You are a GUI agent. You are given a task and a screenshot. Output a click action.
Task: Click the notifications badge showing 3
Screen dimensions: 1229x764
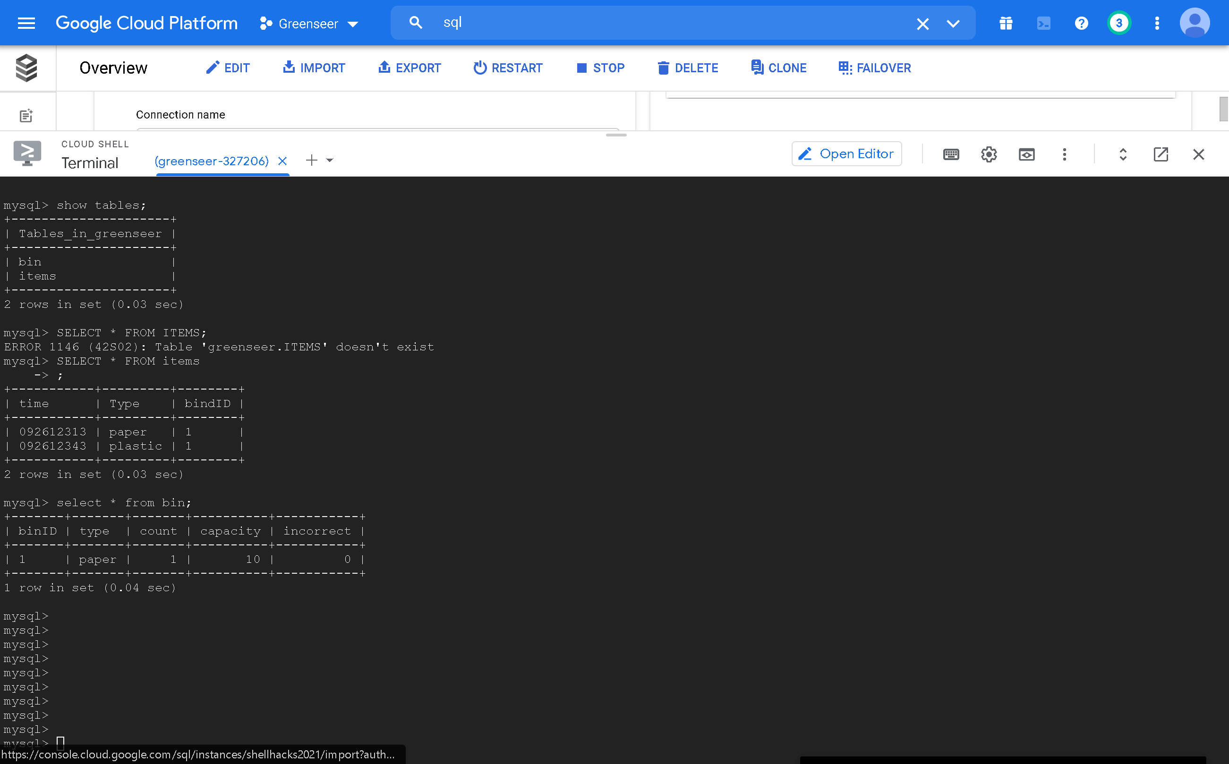(x=1119, y=23)
